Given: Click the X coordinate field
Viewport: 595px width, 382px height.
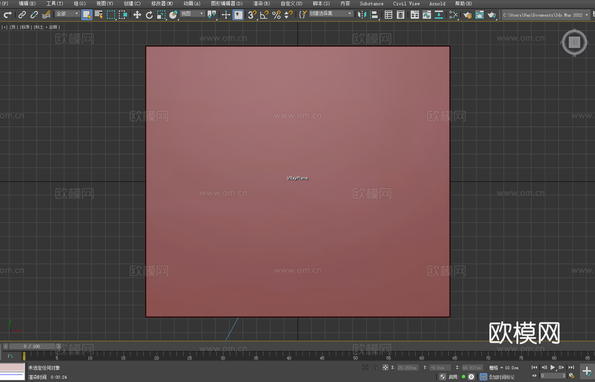Looking at the screenshot, I should 408,368.
